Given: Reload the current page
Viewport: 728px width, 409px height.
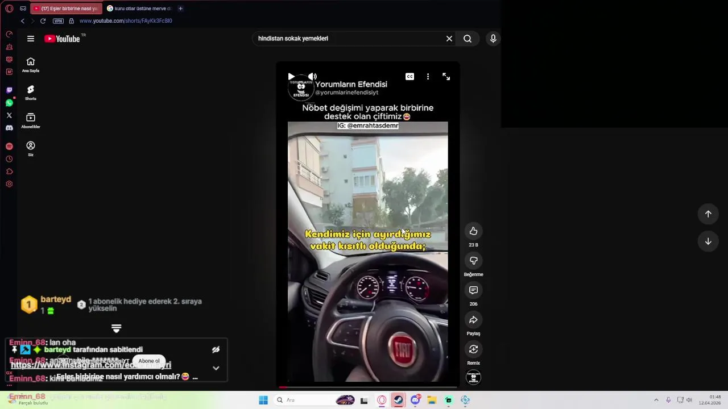Looking at the screenshot, I should click(x=43, y=21).
